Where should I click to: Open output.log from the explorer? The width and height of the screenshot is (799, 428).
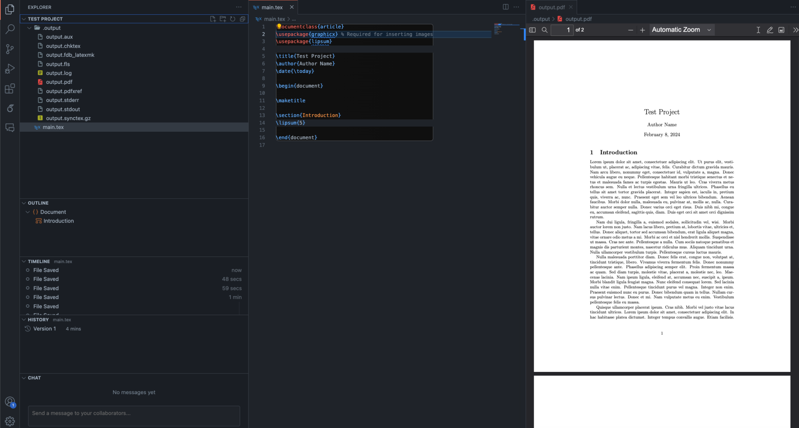click(59, 73)
